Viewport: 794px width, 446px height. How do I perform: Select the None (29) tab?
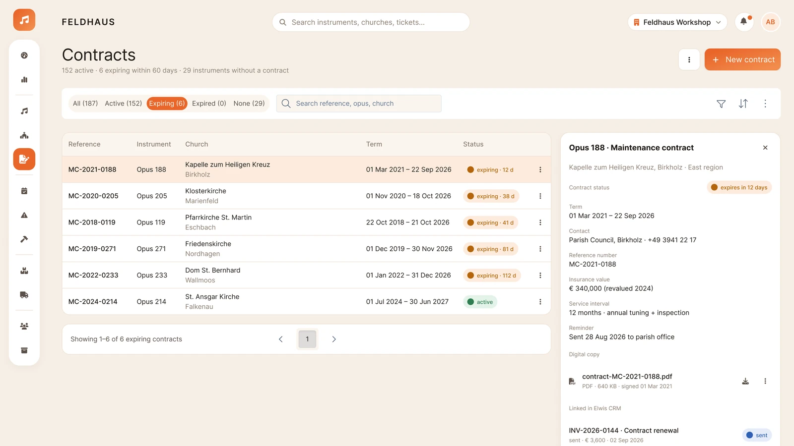249,104
